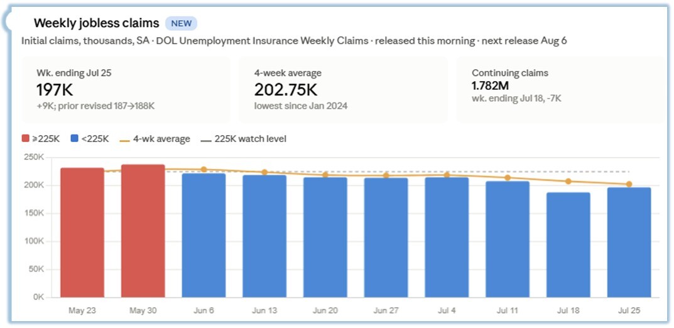Viewport: 674px width, 328px height.
Task: Click the 197K value
Action: [x=55, y=90]
